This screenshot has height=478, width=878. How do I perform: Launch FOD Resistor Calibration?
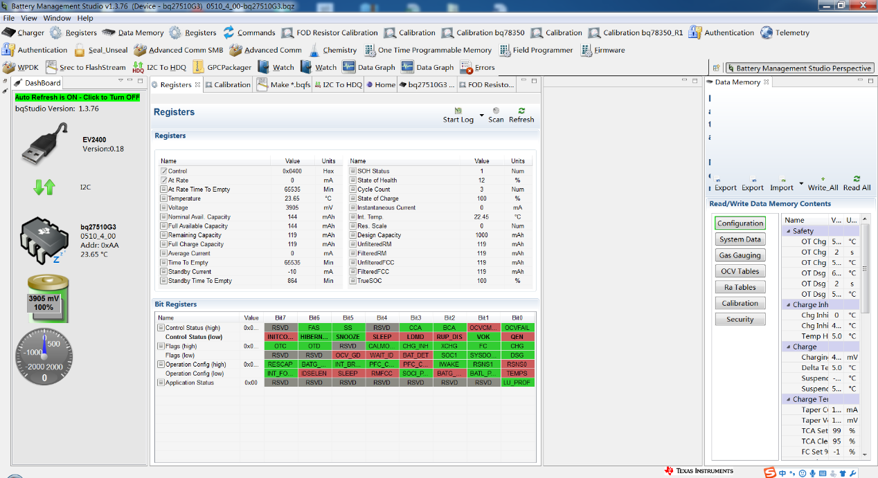(x=330, y=33)
